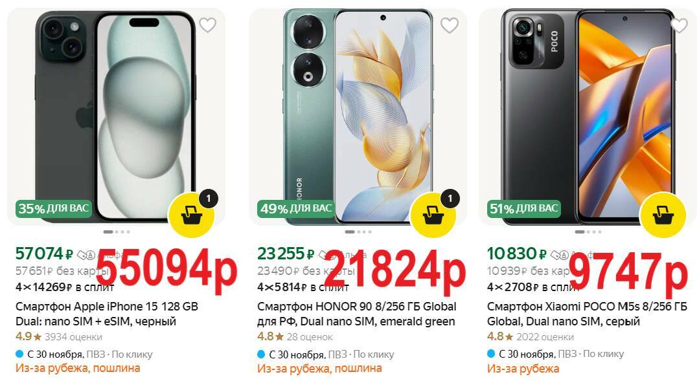This screenshot has width=699, height=381.
Task: Open the iPhone 15 product photo
Action: (x=116, y=116)
